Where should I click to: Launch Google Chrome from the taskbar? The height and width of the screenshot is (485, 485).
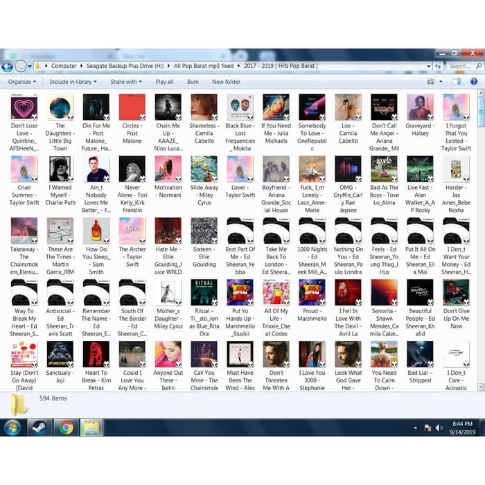tap(67, 427)
